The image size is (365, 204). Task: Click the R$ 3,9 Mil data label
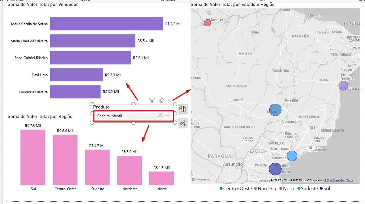[129, 152]
